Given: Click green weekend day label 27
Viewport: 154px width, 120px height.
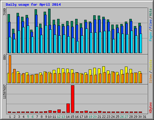Looking at the screenshot, I should (126, 117).
